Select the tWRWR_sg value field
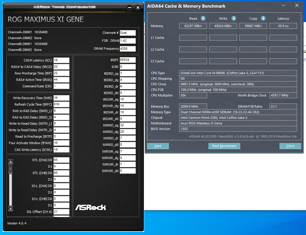The image size is (306, 235). (x=128, y=151)
